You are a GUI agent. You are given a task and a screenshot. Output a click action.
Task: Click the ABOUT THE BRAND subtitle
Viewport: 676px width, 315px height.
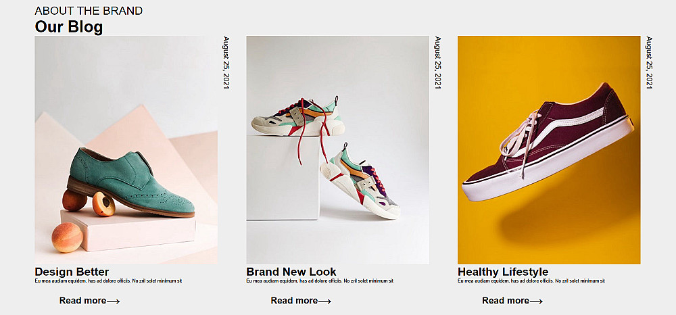click(89, 11)
